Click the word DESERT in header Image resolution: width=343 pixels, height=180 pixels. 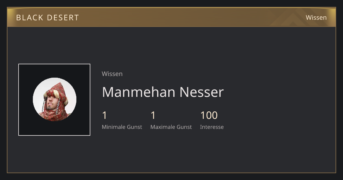point(63,17)
